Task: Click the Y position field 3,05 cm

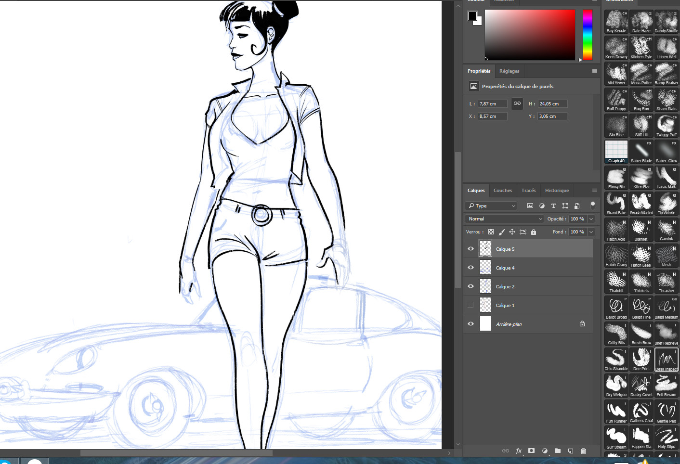Action: point(552,116)
